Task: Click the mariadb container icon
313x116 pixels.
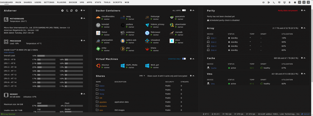Action: click(x=172, y=33)
